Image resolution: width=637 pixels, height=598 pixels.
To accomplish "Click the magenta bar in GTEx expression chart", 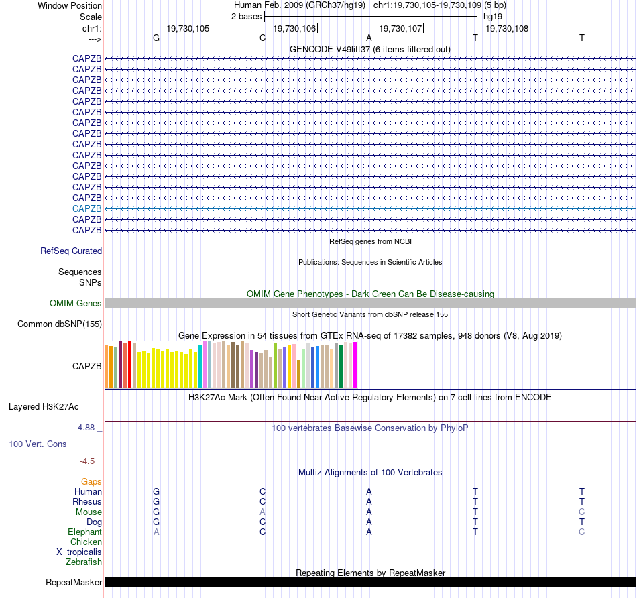I will 355,365.
